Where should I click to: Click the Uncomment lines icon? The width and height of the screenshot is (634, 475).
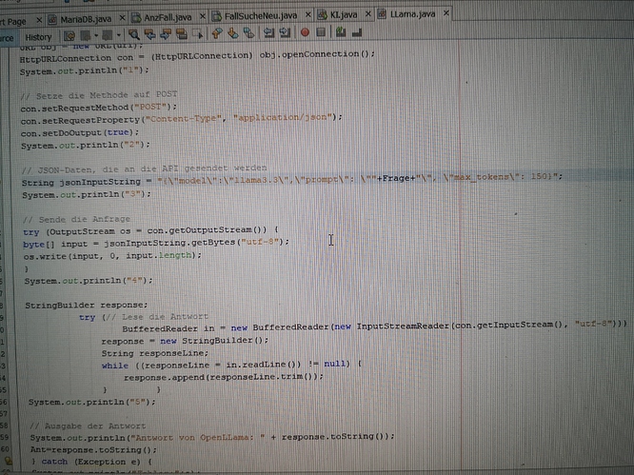357,31
